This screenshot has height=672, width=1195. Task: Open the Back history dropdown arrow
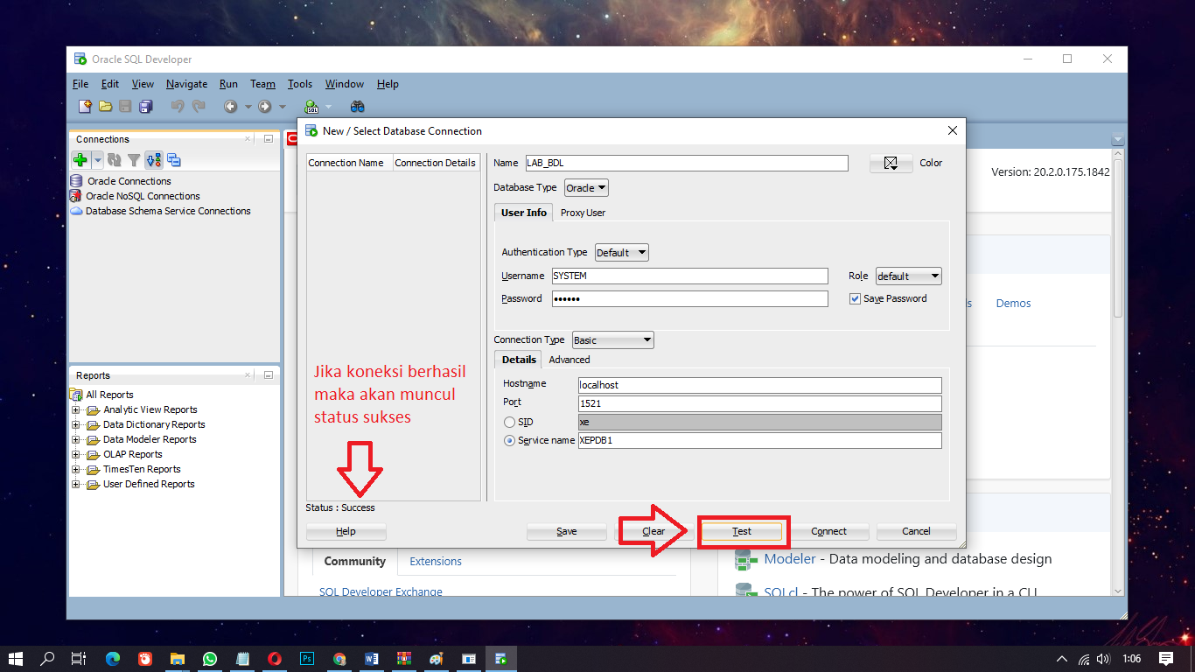click(248, 107)
